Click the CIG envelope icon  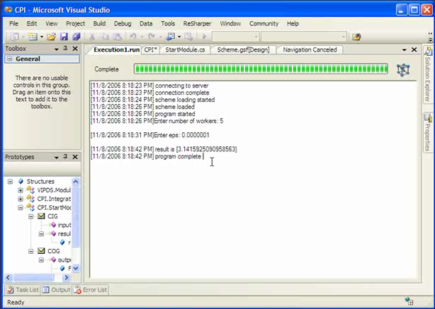click(x=41, y=216)
